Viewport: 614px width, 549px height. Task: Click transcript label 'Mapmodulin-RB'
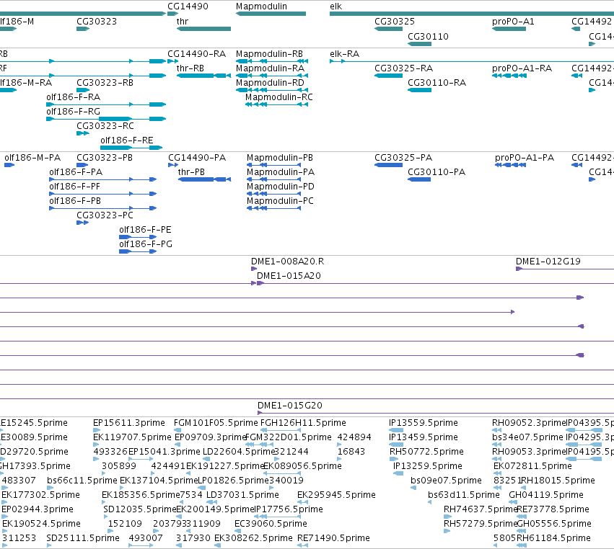(269, 54)
